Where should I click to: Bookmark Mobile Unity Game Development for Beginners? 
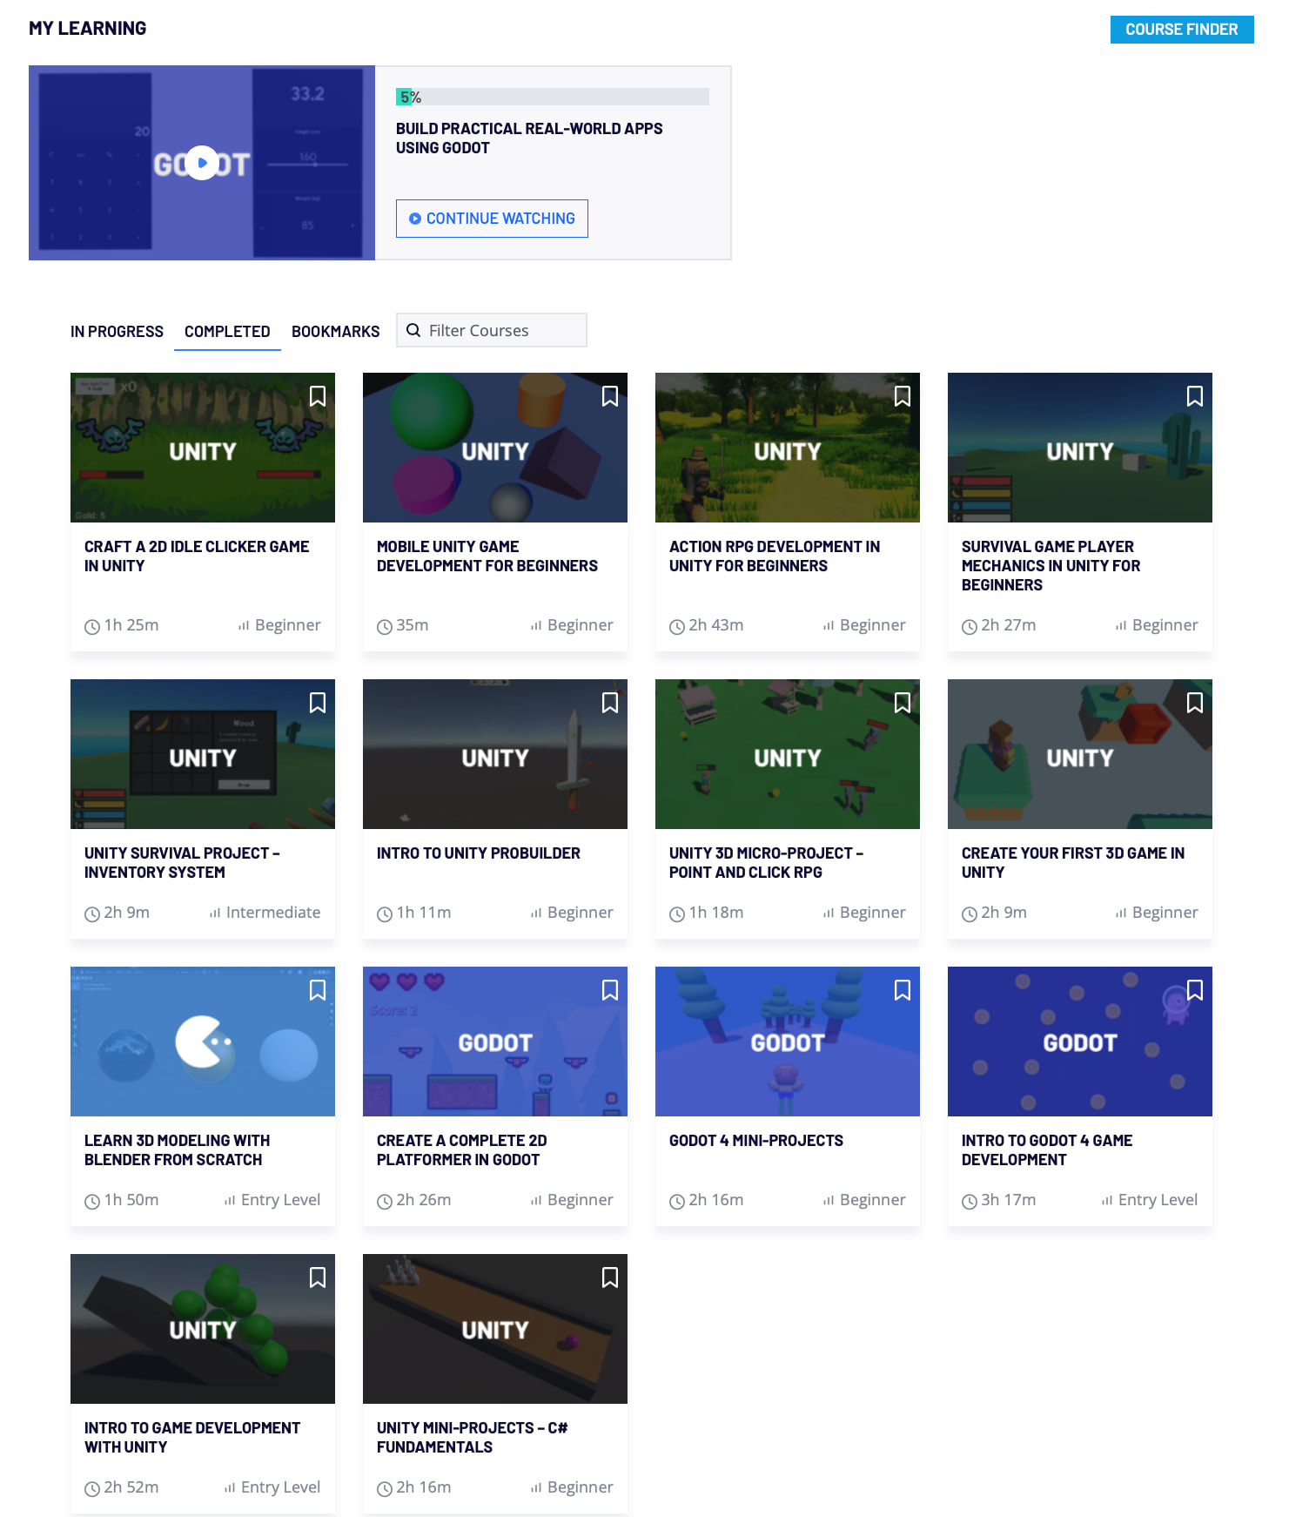click(610, 396)
